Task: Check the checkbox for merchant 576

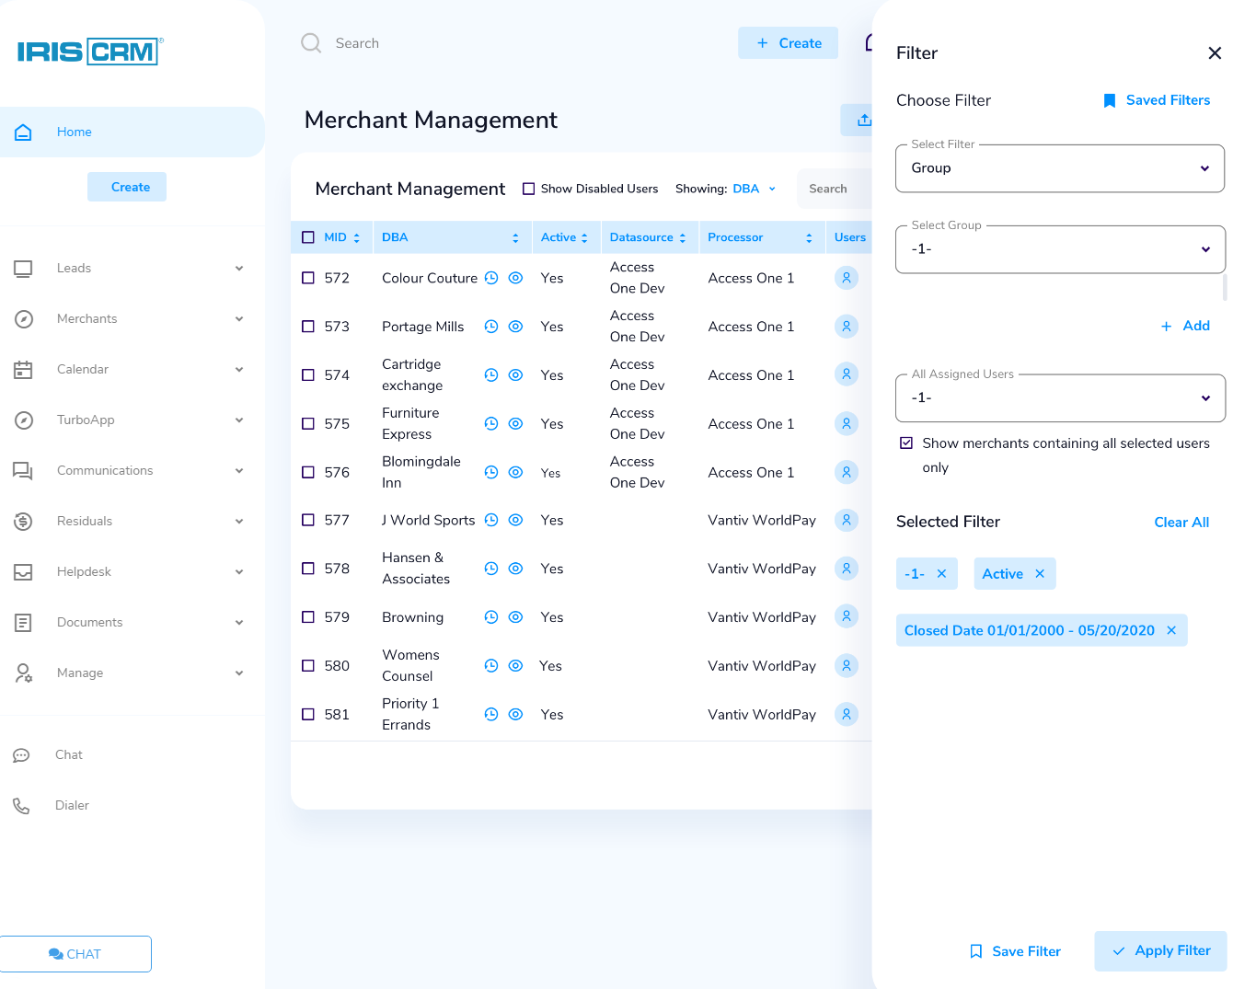Action: click(x=308, y=471)
